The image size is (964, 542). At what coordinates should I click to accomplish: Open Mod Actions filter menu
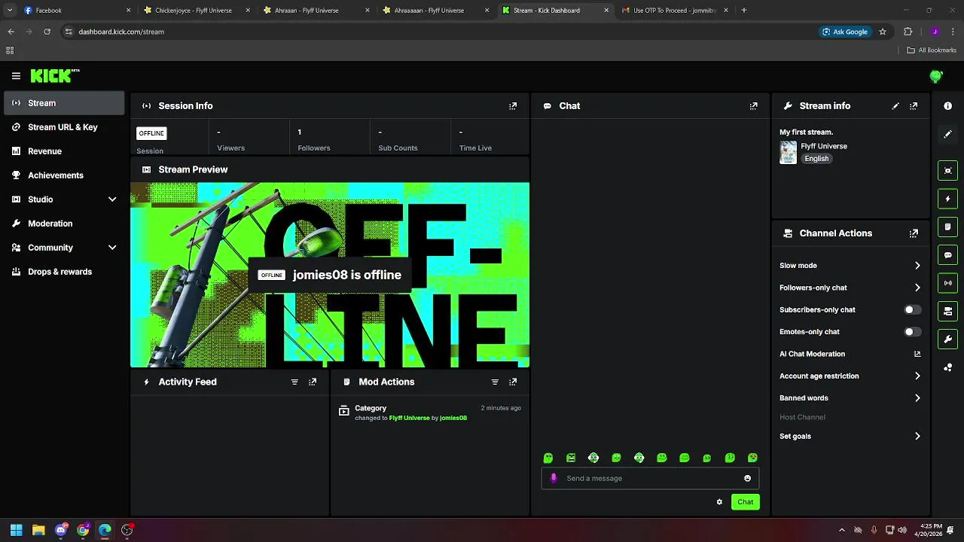point(495,382)
